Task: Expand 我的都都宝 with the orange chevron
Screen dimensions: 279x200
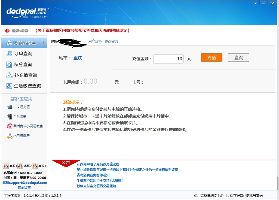Action: [43, 43]
